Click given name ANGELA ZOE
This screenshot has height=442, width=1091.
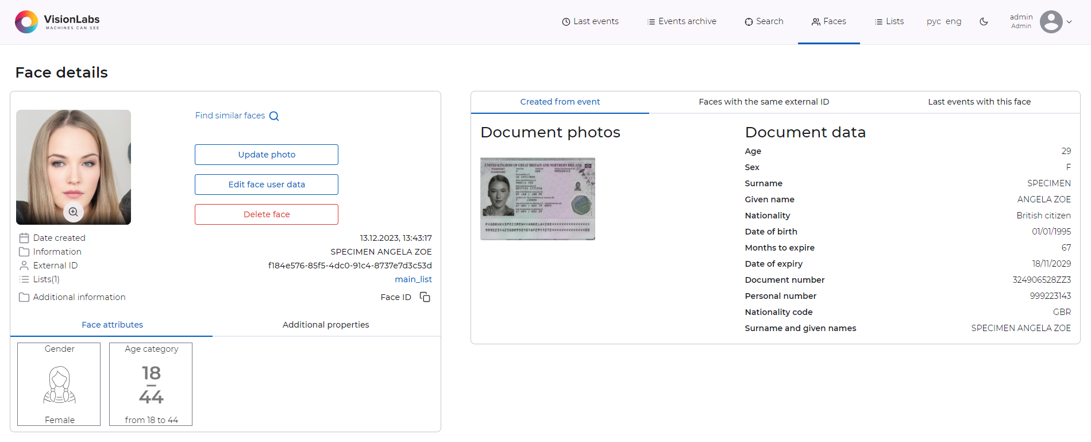1044,199
